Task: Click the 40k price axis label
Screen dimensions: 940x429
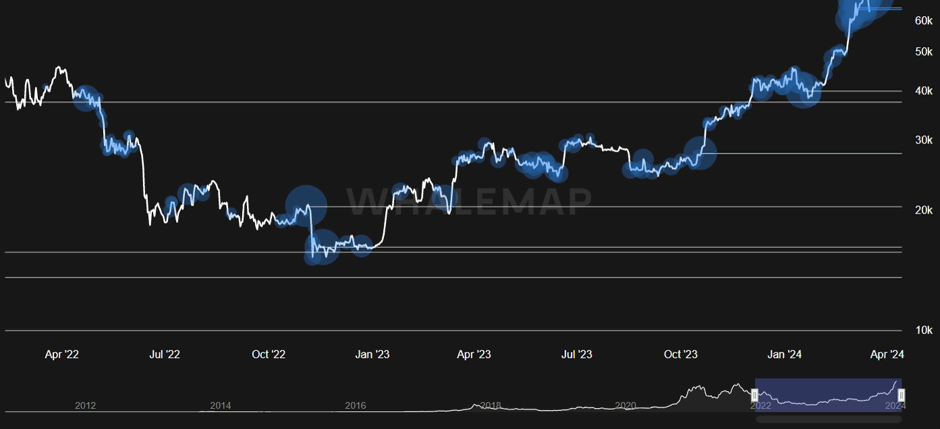Action: (923, 91)
